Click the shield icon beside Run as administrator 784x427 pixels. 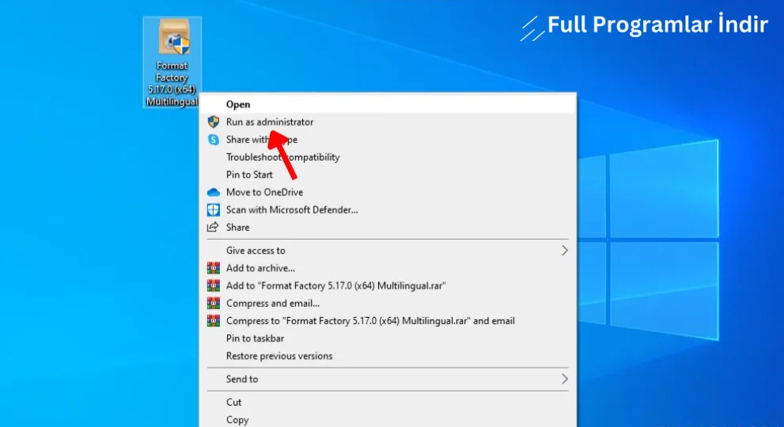pyautogui.click(x=214, y=122)
